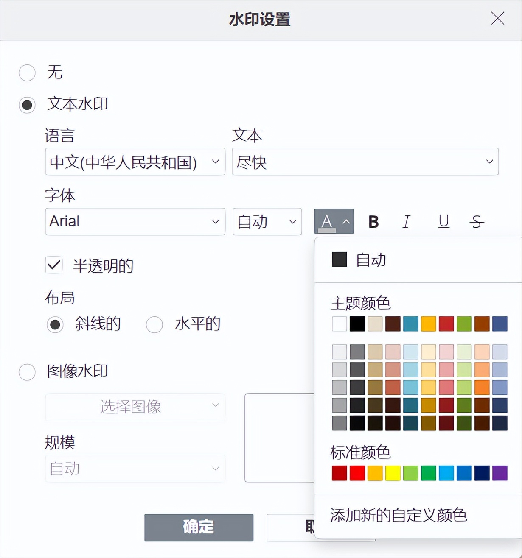Apply bold formatting to watermark text
Image resolution: width=522 pixels, height=558 pixels.
[373, 221]
